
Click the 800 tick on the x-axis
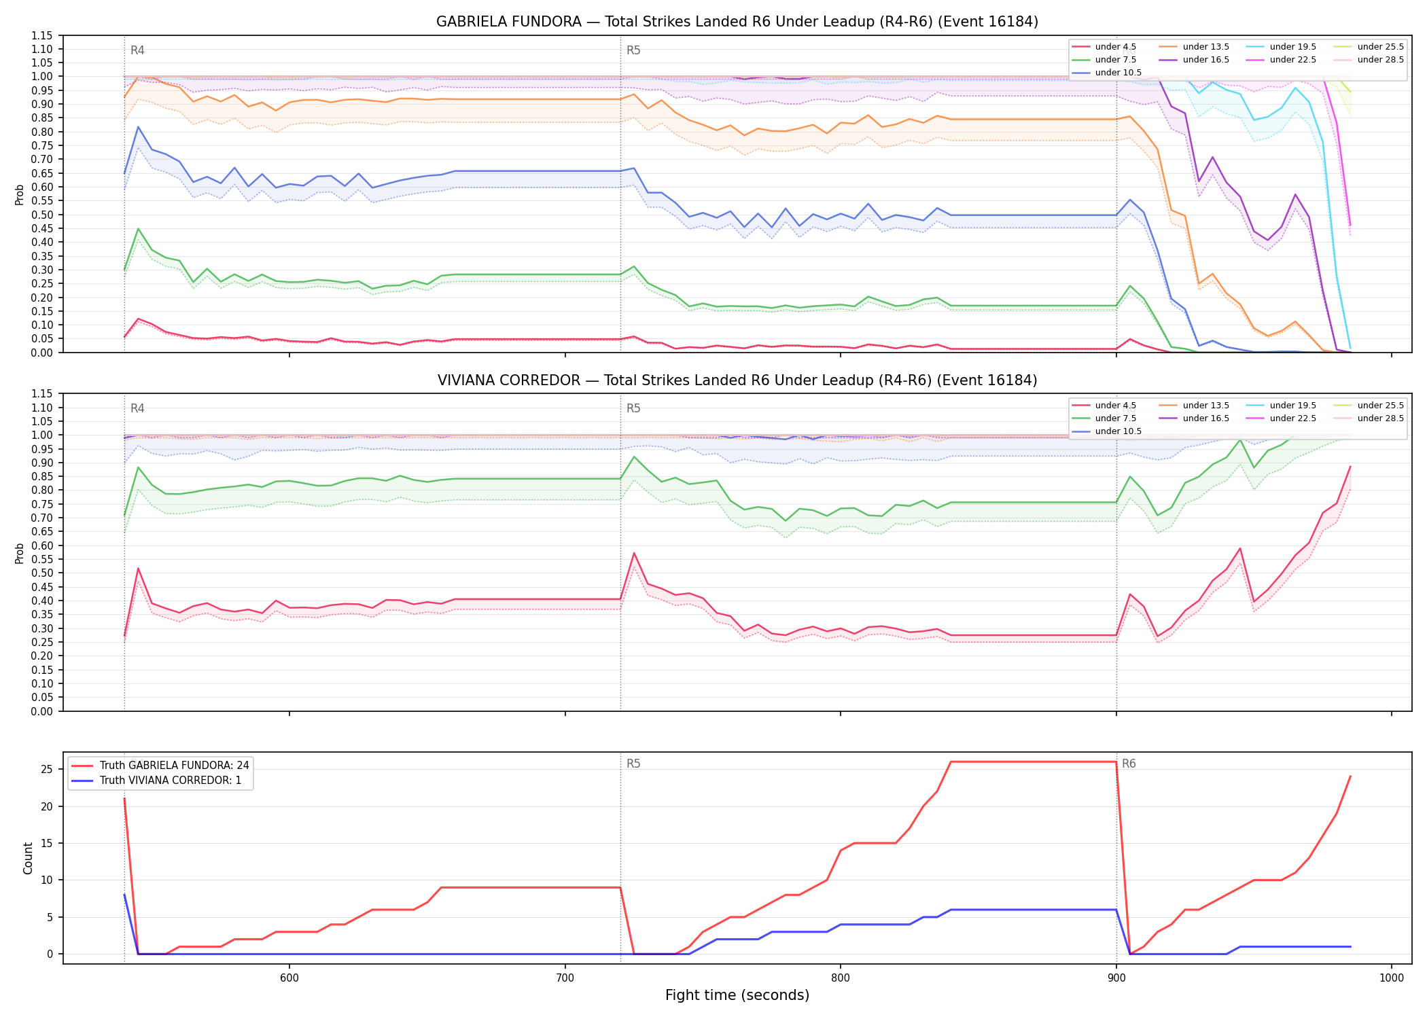point(841,978)
